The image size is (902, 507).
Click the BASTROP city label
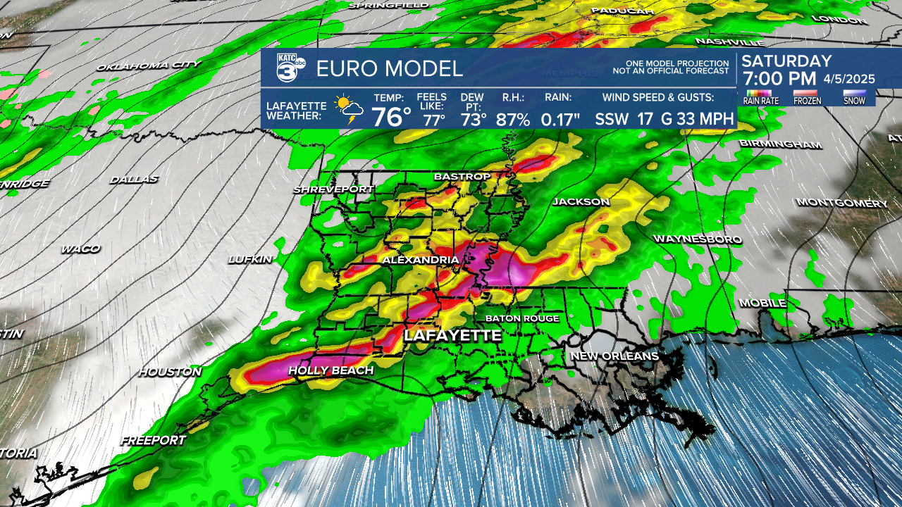(x=462, y=176)
